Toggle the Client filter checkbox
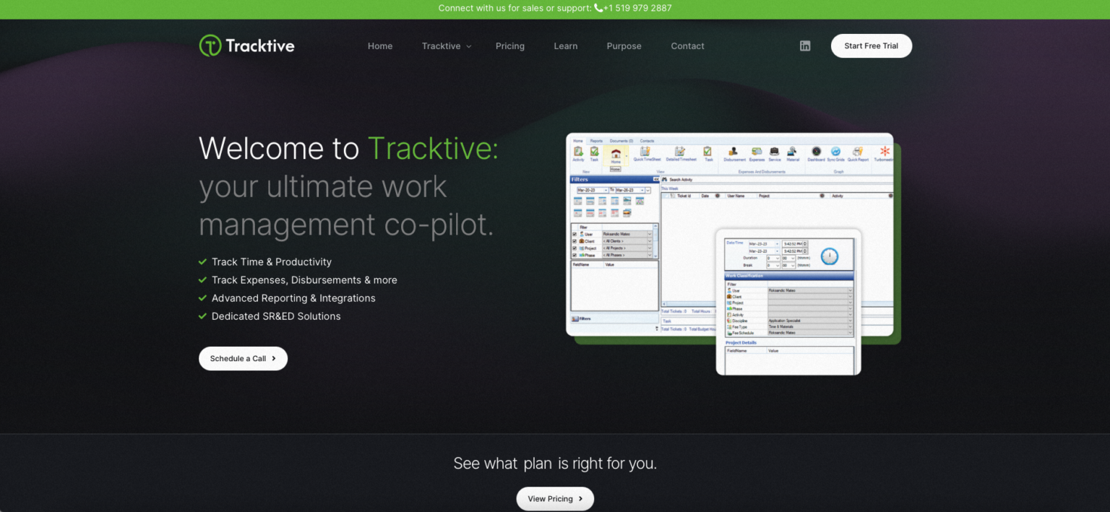Image resolution: width=1110 pixels, height=512 pixels. tap(574, 241)
